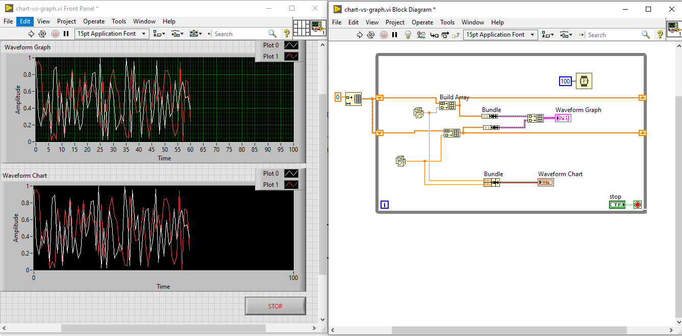Click the Run arrow on the block diagram toolbar

pos(360,35)
